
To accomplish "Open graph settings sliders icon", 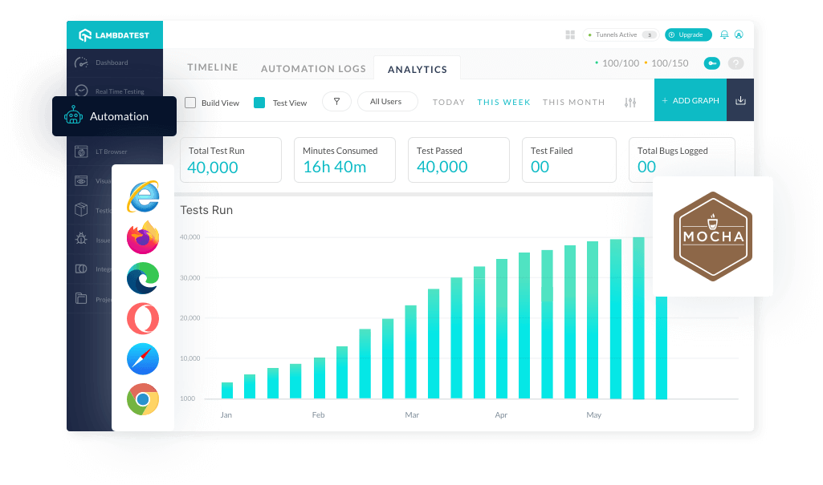I will point(629,102).
